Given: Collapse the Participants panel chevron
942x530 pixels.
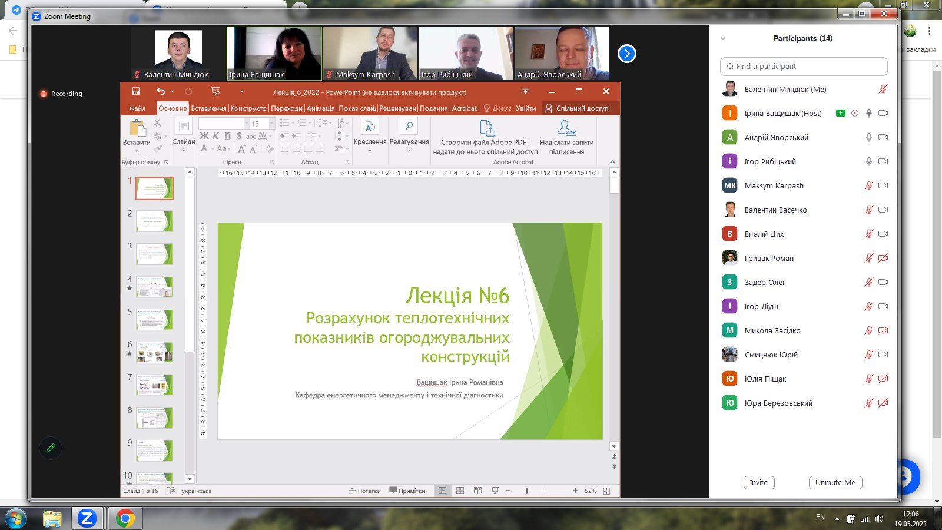Looking at the screenshot, I should click(x=723, y=39).
